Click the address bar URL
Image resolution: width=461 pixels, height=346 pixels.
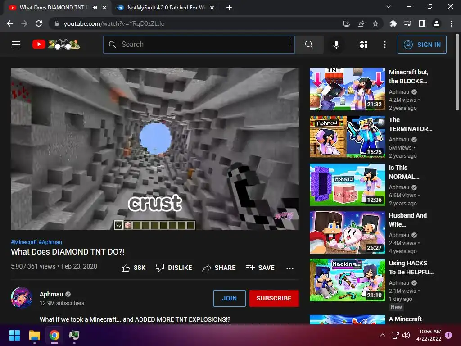pyautogui.click(x=114, y=23)
